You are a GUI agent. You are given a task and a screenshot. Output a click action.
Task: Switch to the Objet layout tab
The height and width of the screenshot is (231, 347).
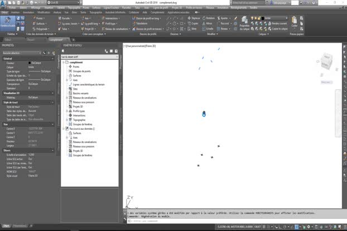(x=6, y=225)
